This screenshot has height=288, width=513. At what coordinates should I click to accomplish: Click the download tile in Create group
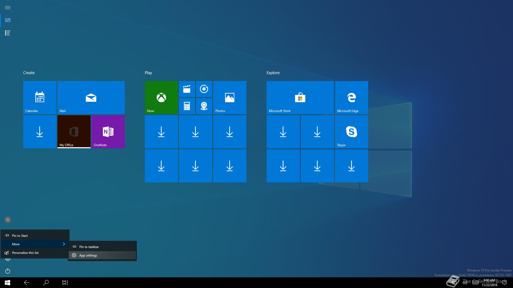pos(40,132)
